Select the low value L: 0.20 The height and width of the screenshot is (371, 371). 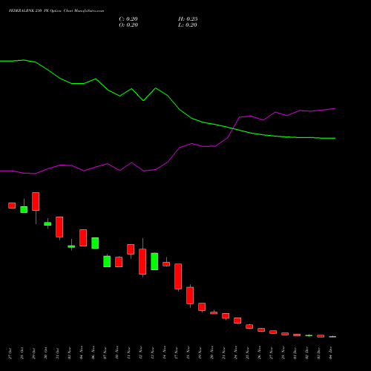click(x=188, y=25)
